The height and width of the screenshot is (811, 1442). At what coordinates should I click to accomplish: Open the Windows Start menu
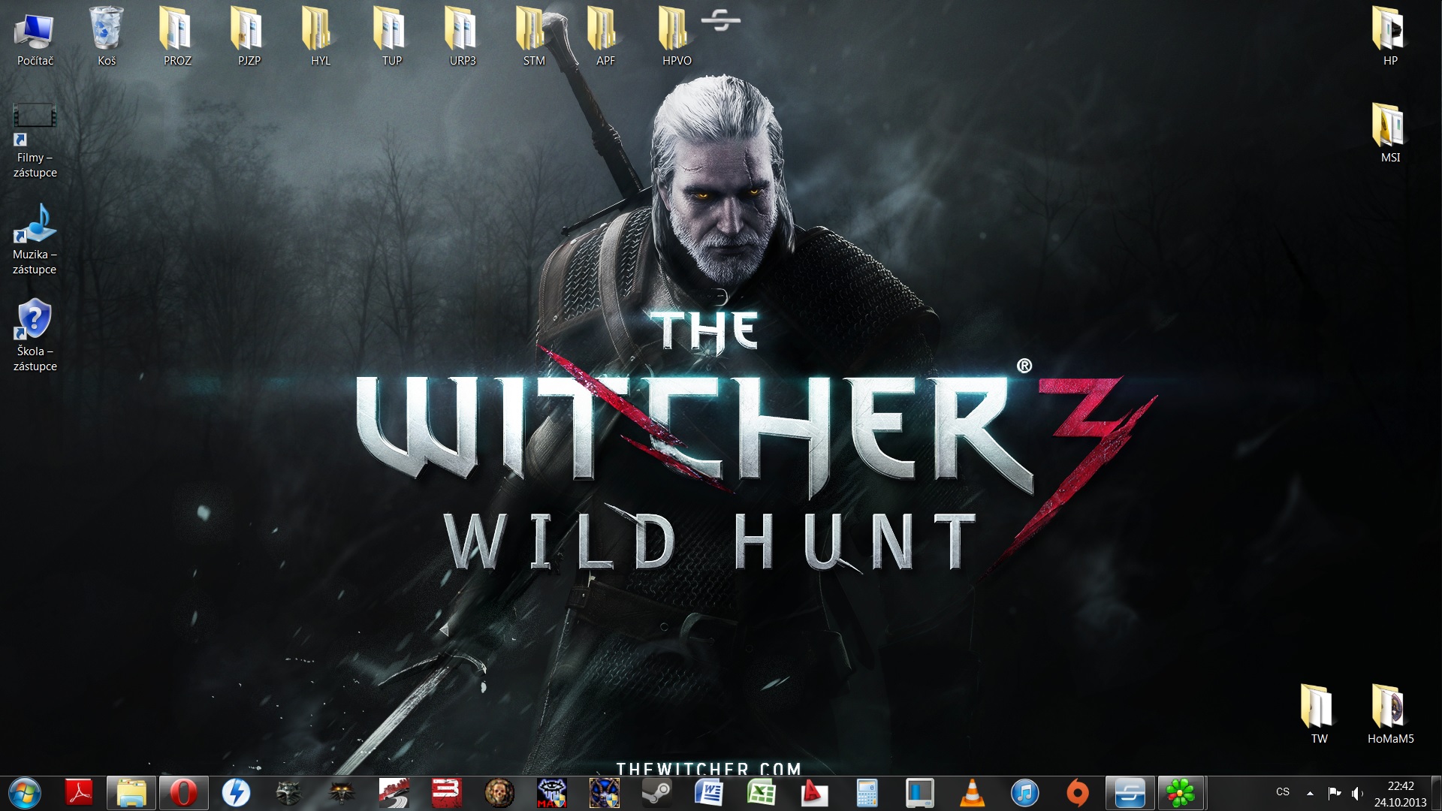(x=25, y=793)
